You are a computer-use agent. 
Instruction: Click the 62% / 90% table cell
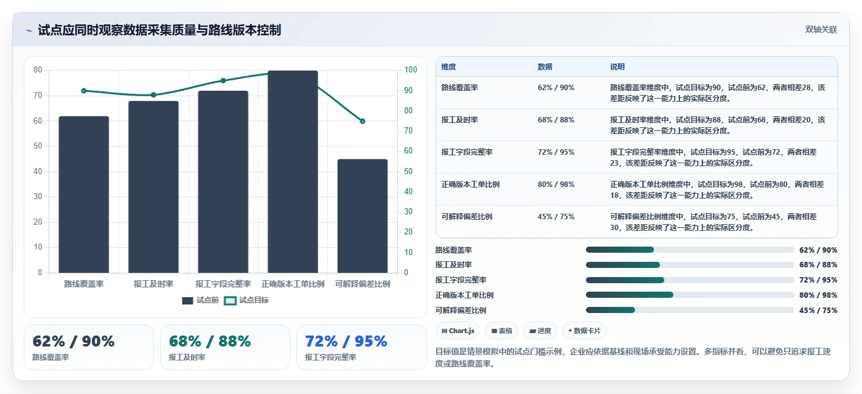point(556,88)
